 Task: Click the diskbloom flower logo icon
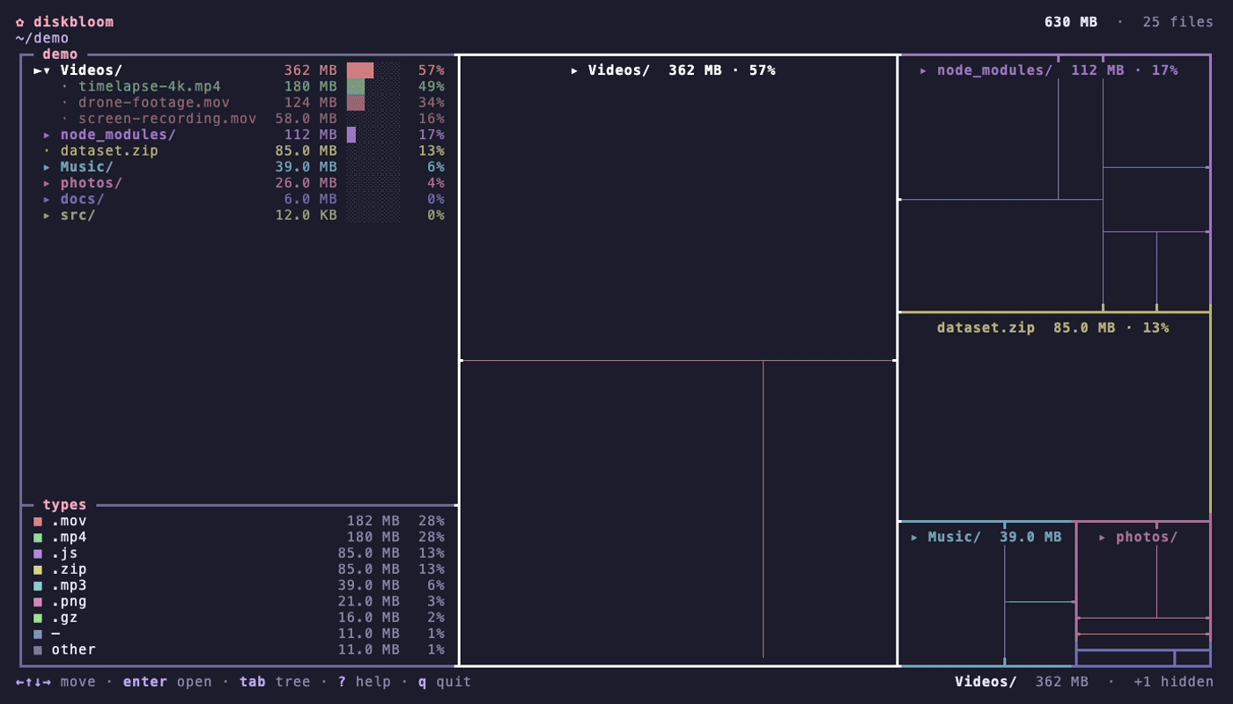tap(20, 22)
